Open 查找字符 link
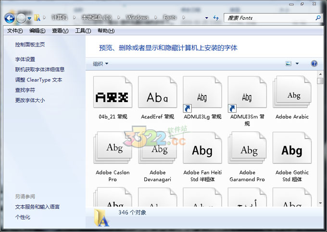Screen dimensions: 327x232 (x=25, y=90)
